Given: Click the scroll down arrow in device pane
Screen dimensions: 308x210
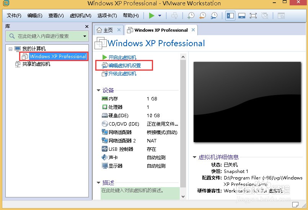Looking at the screenshot, I should pos(183,197).
